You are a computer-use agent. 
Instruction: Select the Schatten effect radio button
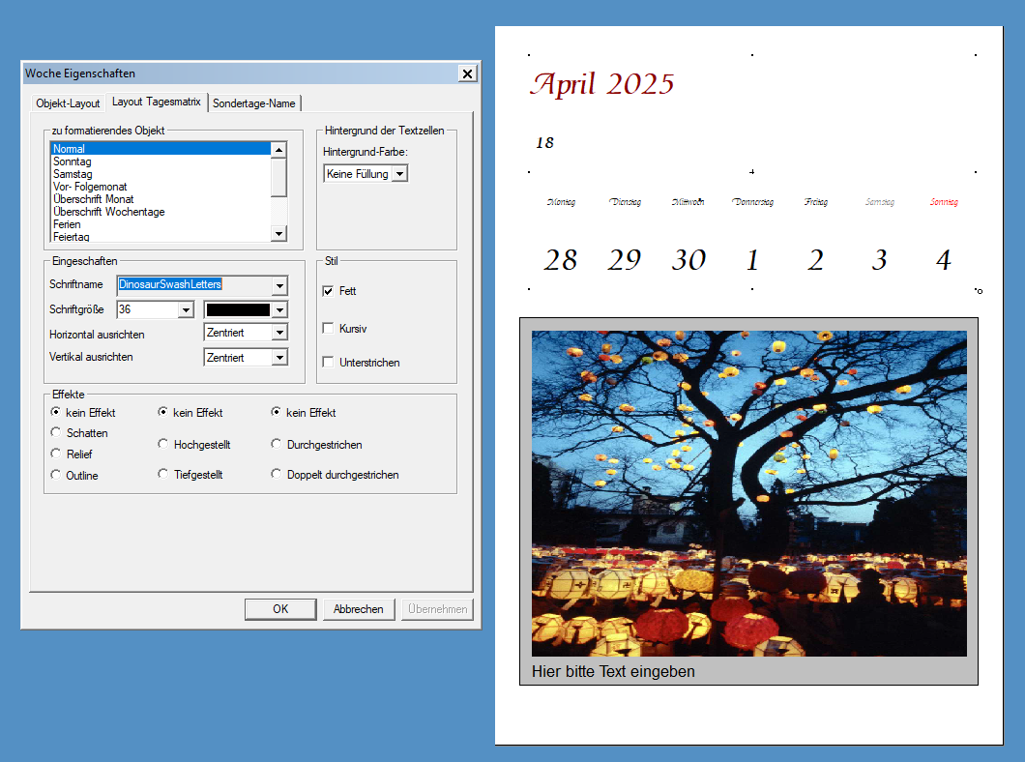tap(56, 432)
